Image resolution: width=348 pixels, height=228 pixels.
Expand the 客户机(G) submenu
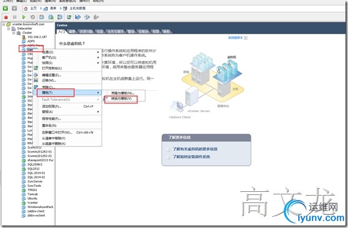click(98, 57)
